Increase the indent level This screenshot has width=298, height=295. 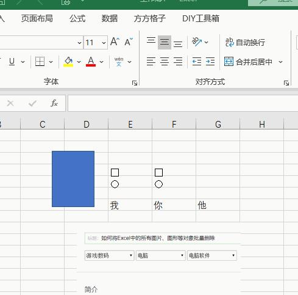pos(210,61)
